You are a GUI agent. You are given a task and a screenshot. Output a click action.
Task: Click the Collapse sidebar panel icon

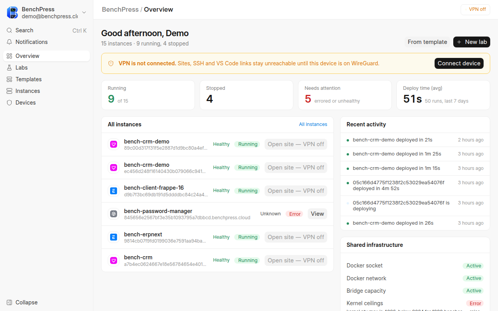(x=9, y=302)
